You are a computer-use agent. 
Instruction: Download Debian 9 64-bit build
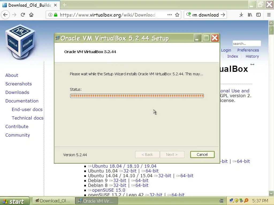142,180
